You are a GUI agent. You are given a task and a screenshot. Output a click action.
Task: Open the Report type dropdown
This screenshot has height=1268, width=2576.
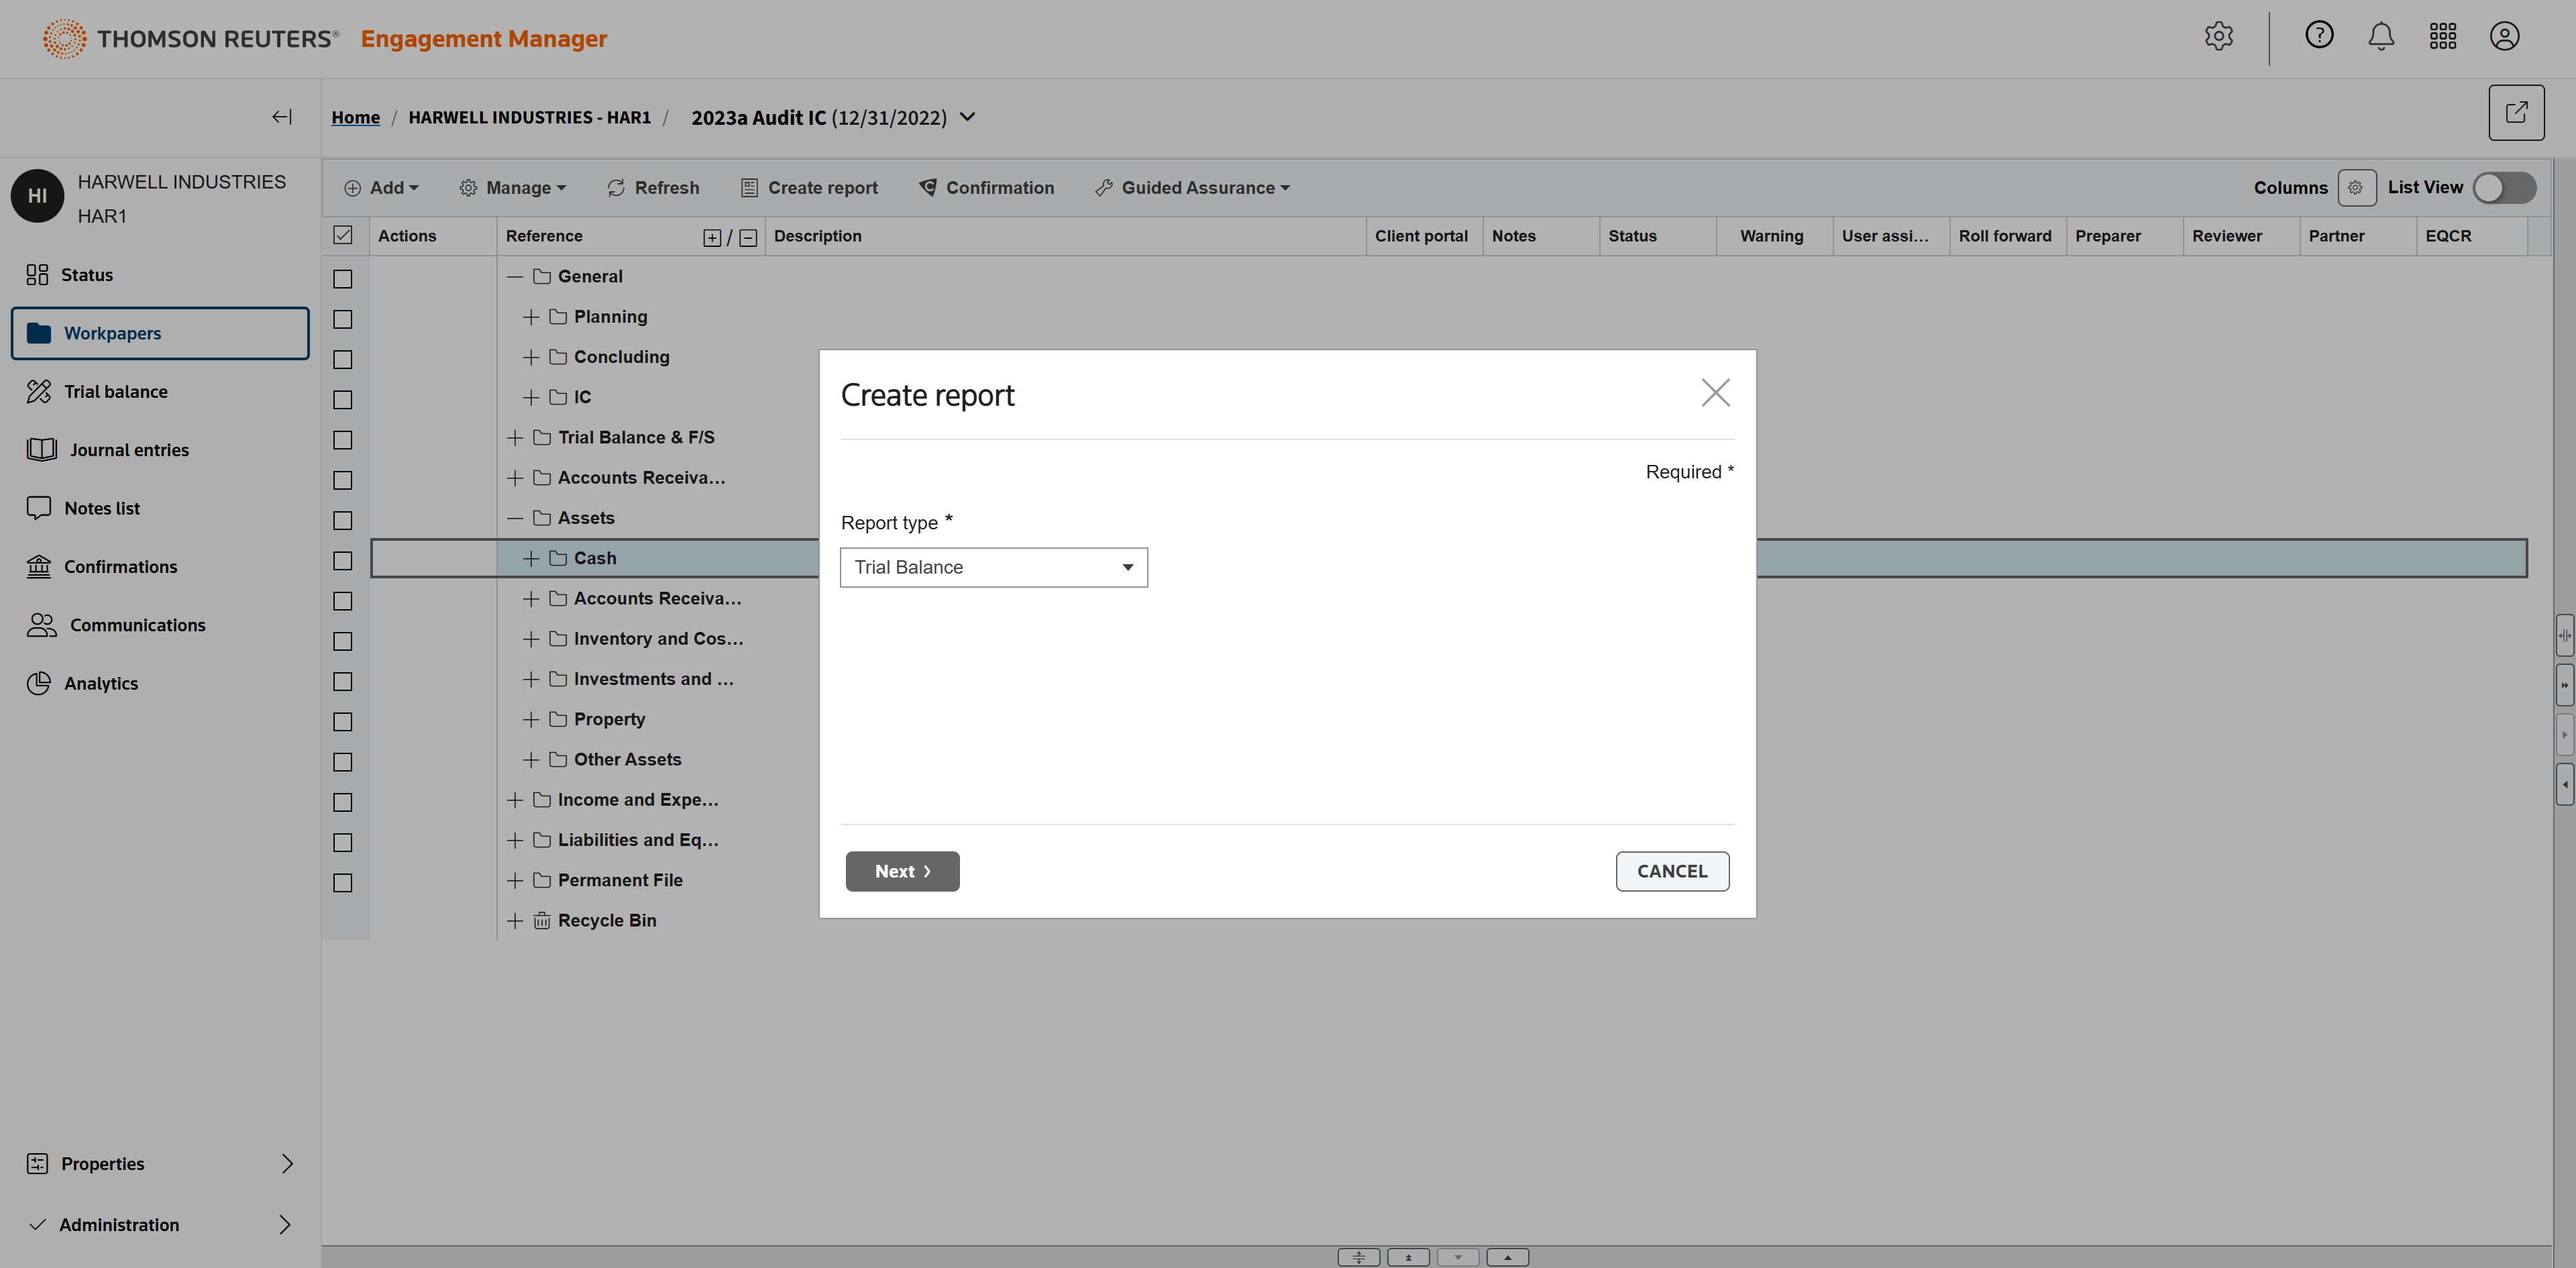(x=993, y=567)
